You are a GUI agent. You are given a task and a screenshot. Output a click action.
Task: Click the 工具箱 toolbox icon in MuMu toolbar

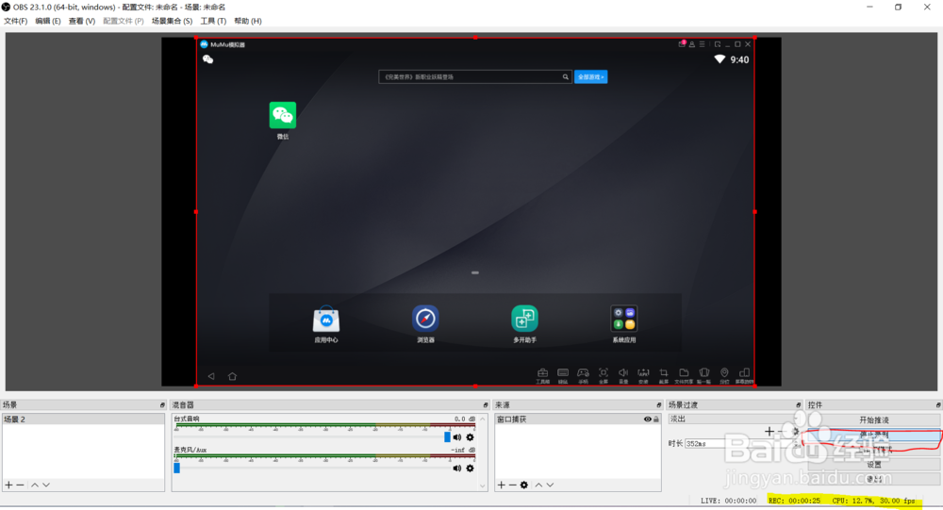tap(542, 373)
